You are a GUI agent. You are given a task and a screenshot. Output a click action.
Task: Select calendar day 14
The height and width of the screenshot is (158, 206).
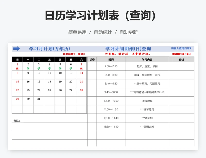coord(81,75)
